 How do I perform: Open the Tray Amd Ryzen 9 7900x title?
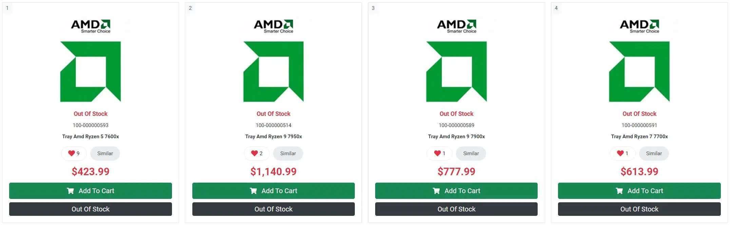point(457,137)
